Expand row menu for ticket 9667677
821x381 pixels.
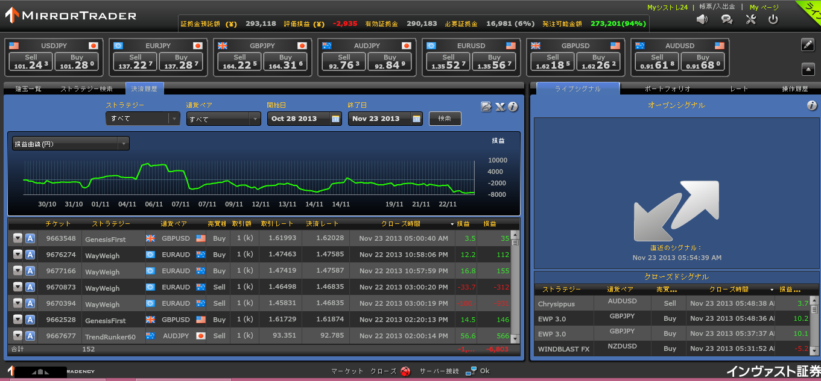coord(17,336)
